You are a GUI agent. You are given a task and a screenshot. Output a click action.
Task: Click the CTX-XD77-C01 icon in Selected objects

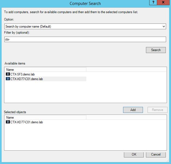tap(8, 122)
